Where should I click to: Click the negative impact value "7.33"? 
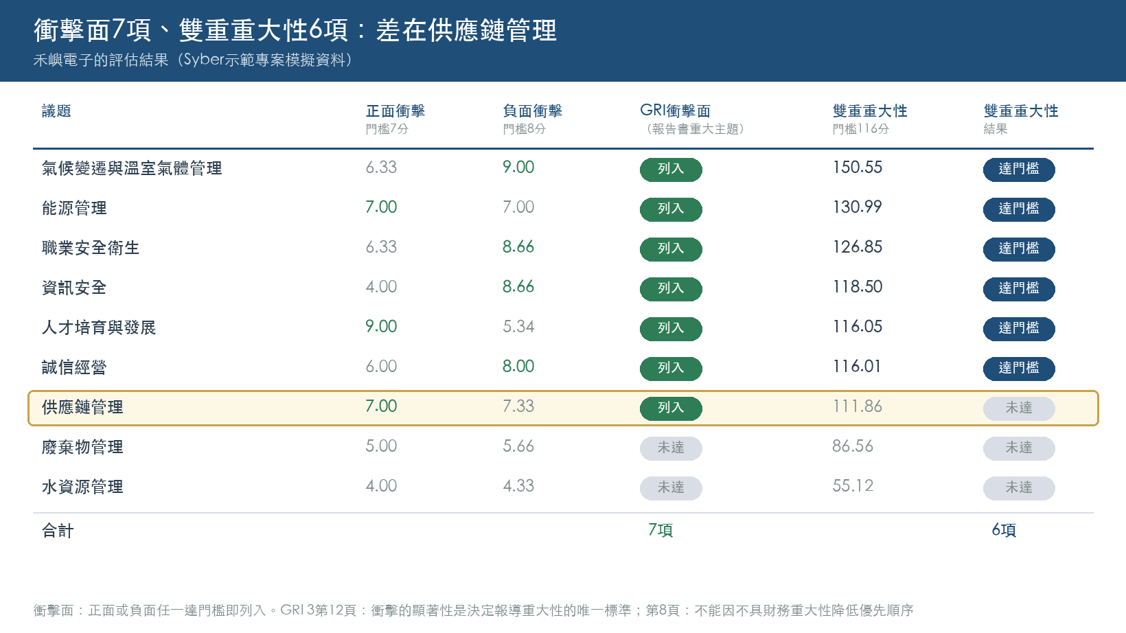click(518, 406)
